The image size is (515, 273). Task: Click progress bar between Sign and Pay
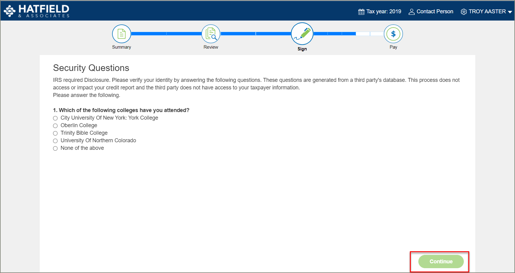pyautogui.click(x=348, y=34)
